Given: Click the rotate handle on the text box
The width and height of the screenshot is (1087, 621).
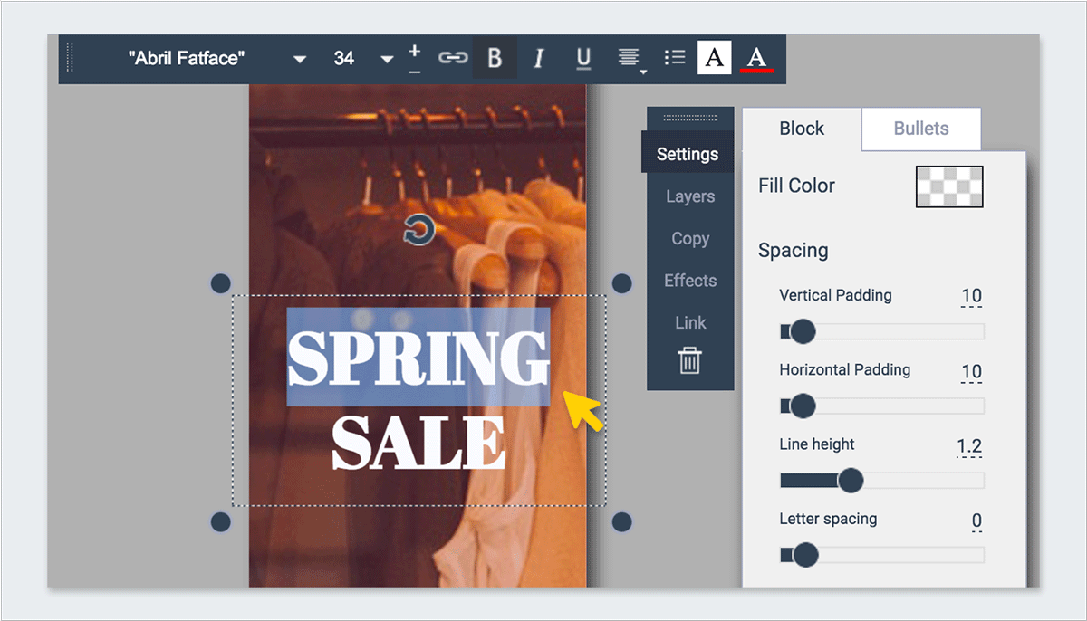Looking at the screenshot, I should tap(419, 229).
